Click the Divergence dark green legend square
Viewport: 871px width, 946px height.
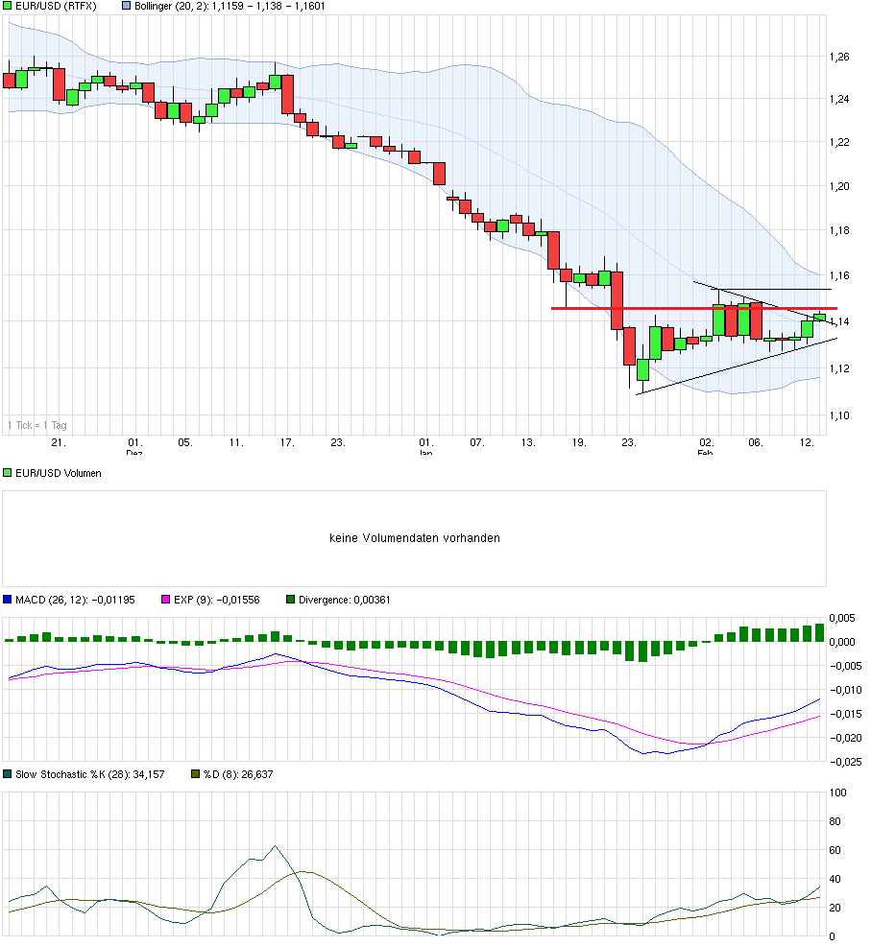289,597
